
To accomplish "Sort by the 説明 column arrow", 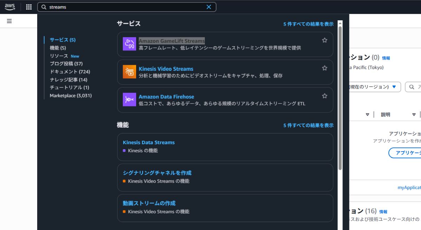I will (414, 114).
